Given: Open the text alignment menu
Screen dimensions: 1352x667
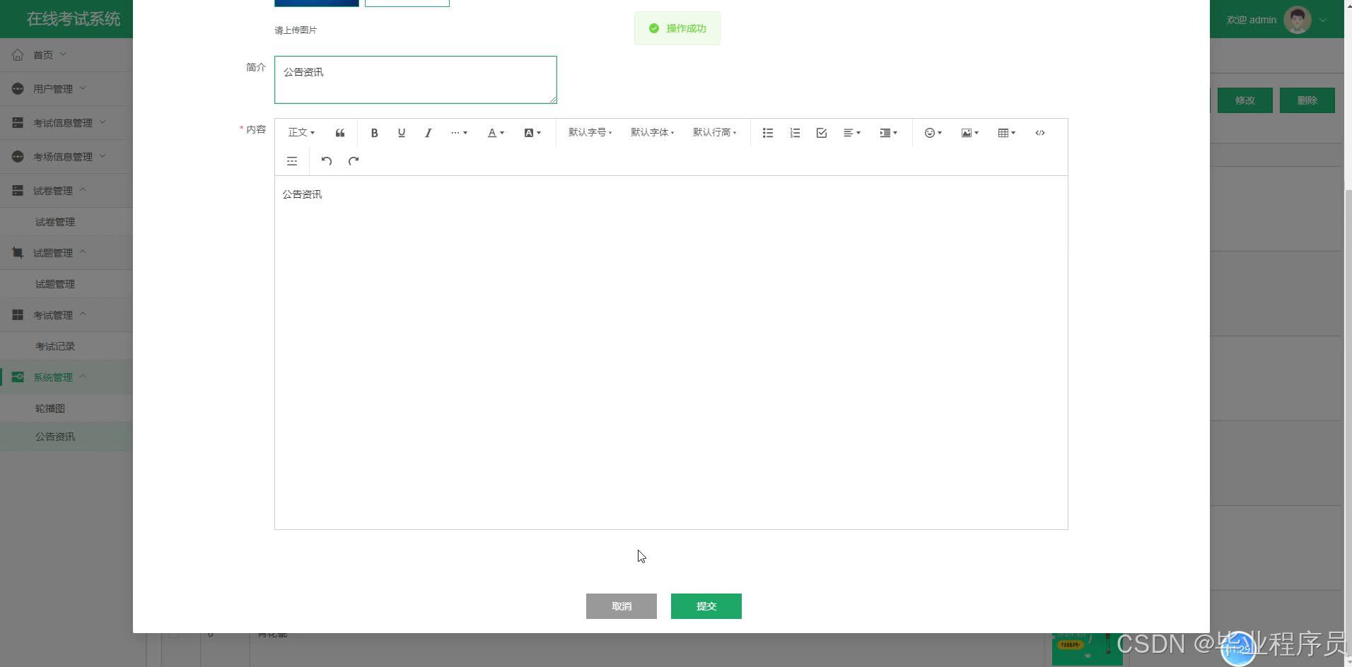Looking at the screenshot, I should (x=852, y=133).
